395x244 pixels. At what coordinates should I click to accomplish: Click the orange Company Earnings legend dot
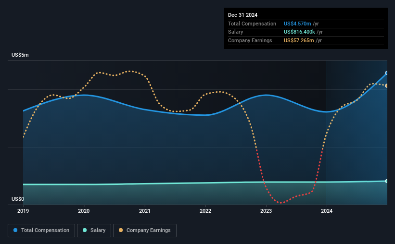tap(121, 230)
